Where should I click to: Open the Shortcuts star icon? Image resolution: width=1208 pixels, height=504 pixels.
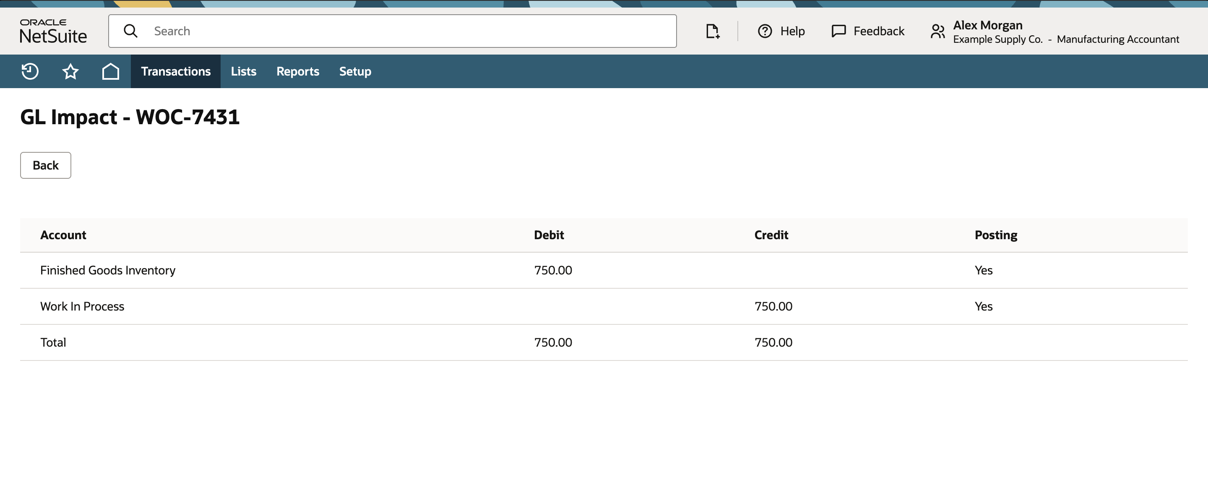tap(70, 71)
